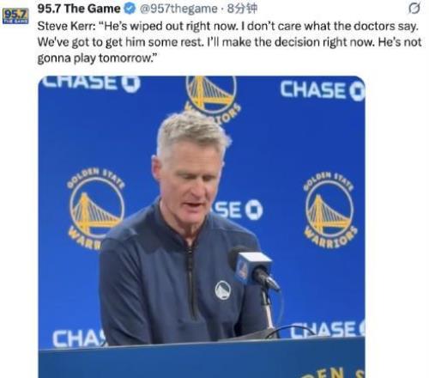Click the Warriors bridge logo at top center
The height and width of the screenshot is (378, 429).
212,98
